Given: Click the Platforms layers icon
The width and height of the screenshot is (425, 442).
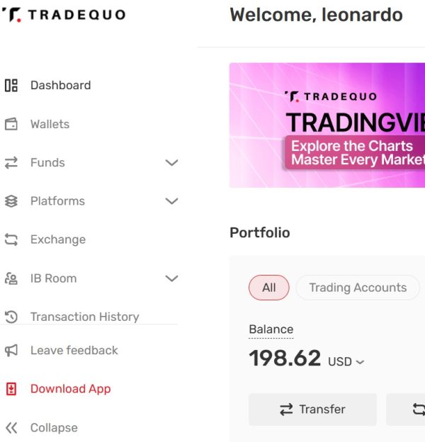Looking at the screenshot, I should [11, 201].
